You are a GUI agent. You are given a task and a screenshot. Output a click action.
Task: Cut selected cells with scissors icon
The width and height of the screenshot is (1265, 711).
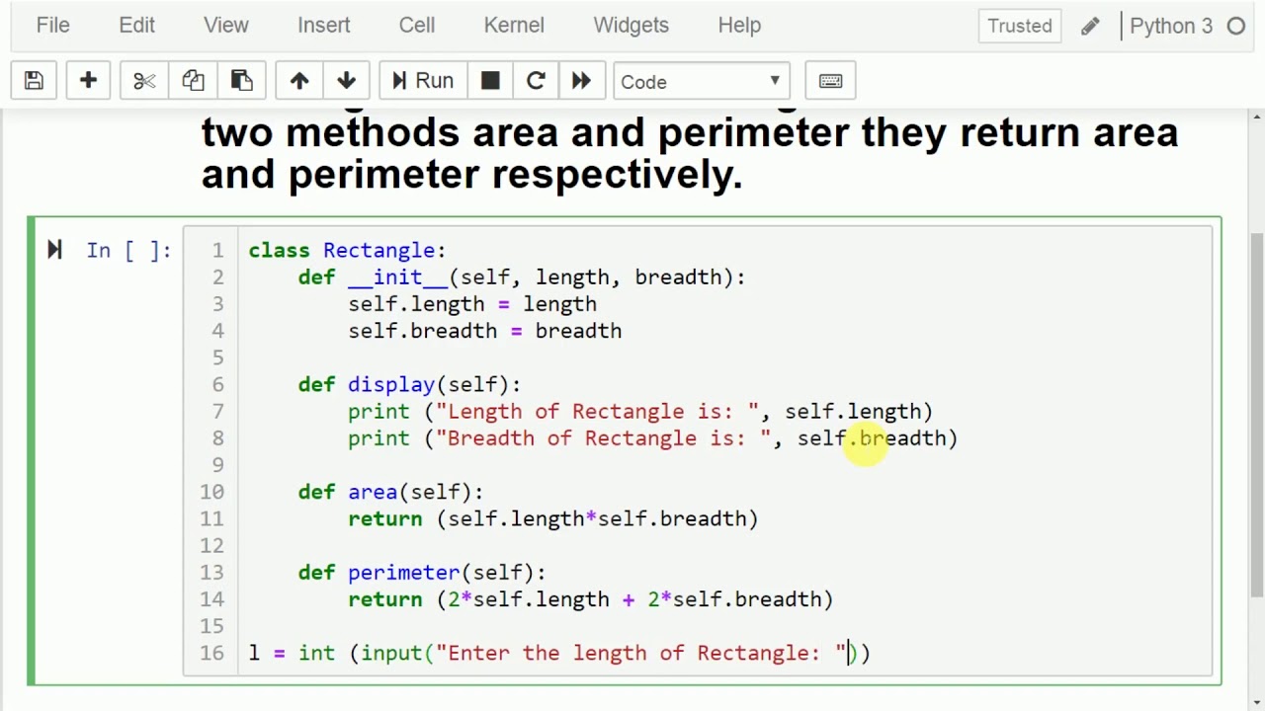(144, 81)
